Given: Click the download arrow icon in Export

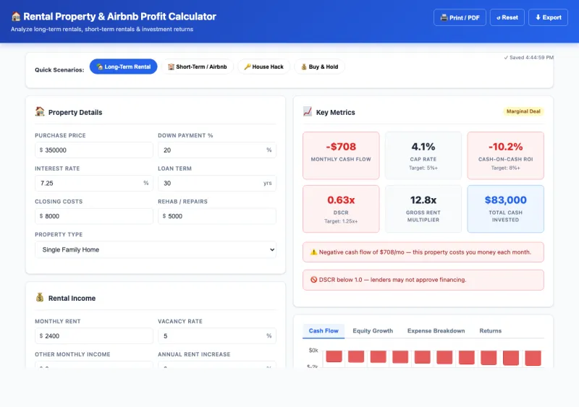Looking at the screenshot, I should pyautogui.click(x=538, y=17).
